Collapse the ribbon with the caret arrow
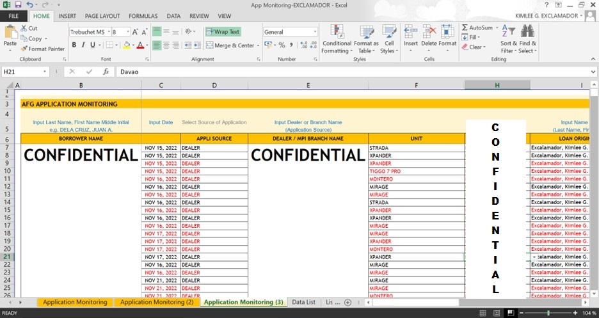 click(x=593, y=59)
